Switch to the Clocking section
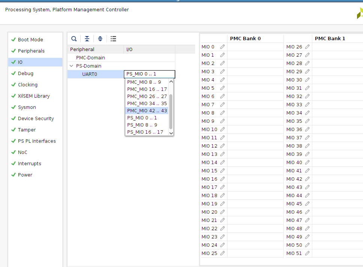 [28, 84]
